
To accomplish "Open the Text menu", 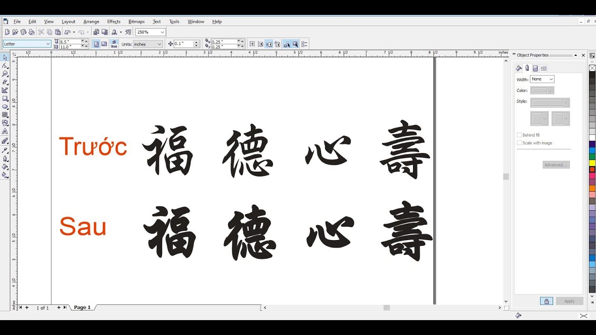I will [156, 21].
